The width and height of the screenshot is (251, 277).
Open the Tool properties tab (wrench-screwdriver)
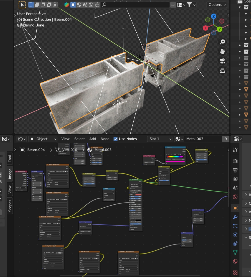235,150
